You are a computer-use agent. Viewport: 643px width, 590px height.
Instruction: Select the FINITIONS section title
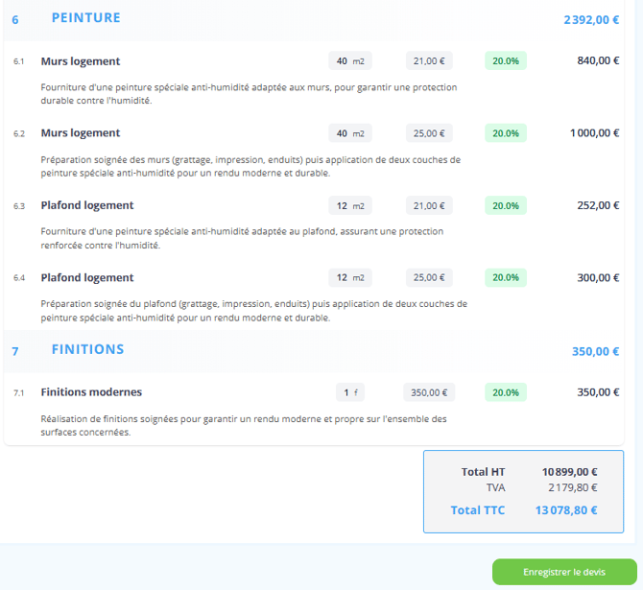(x=87, y=349)
